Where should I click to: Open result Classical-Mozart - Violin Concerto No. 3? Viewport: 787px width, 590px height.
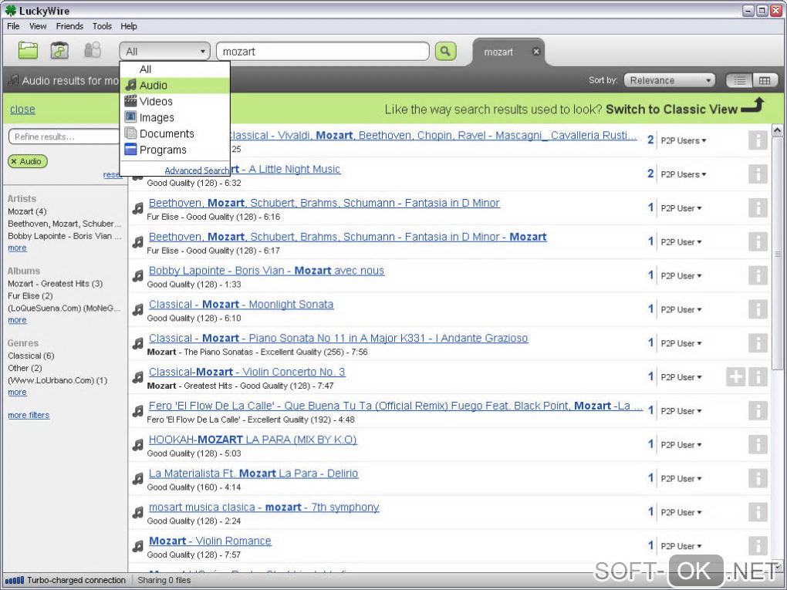247,373
